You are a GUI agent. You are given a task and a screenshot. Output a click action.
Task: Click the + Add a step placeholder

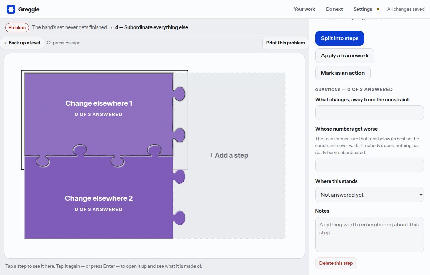pos(229,155)
